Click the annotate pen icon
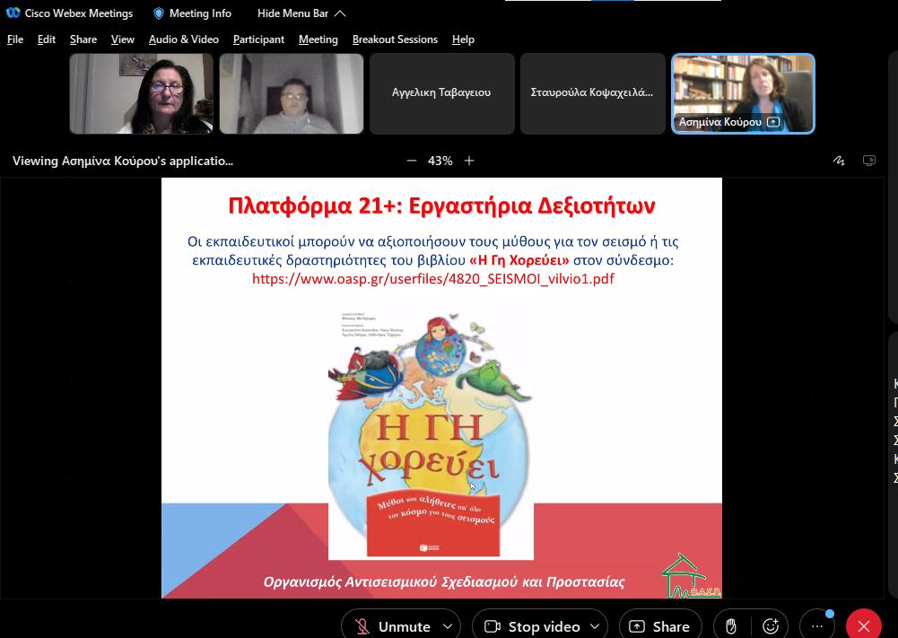 (839, 161)
